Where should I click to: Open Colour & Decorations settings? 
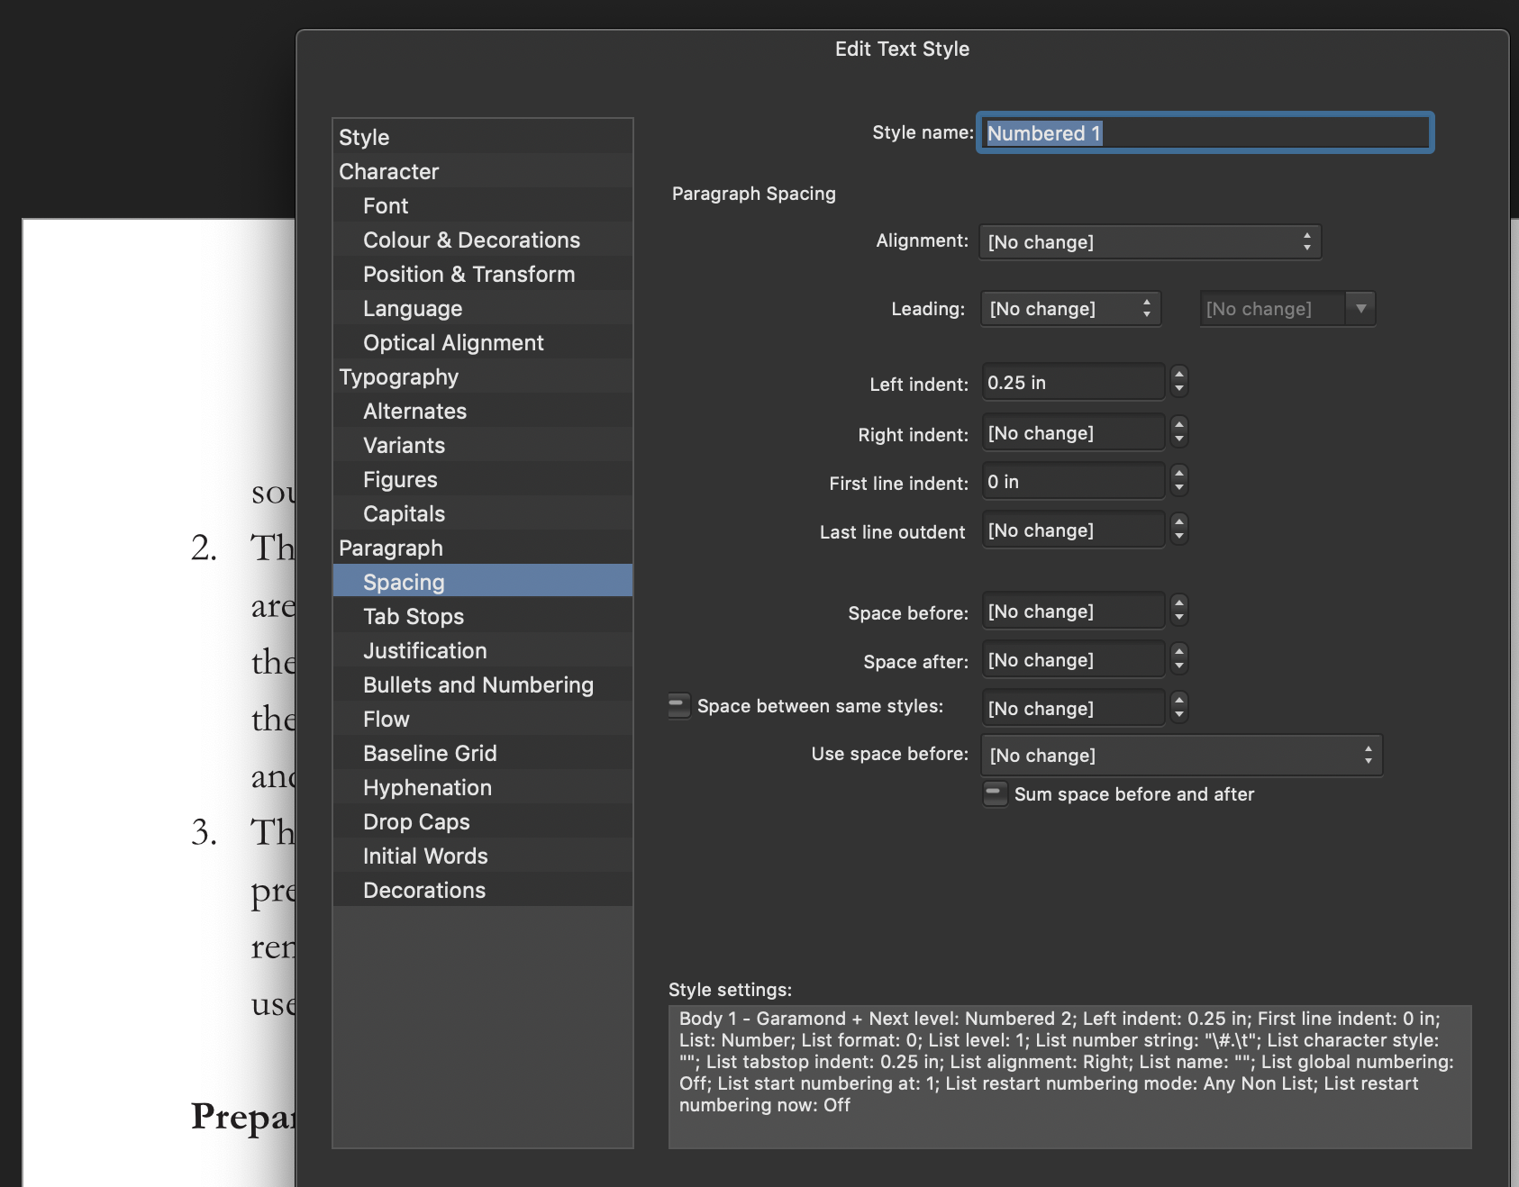pyautogui.click(x=471, y=240)
